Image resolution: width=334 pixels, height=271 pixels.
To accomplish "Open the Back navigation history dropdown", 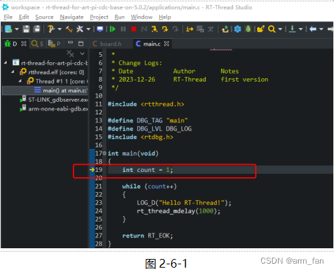I will (321, 29).
